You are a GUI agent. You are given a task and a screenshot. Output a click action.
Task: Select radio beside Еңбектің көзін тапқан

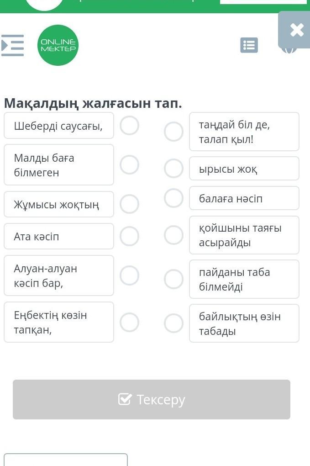tap(130, 322)
